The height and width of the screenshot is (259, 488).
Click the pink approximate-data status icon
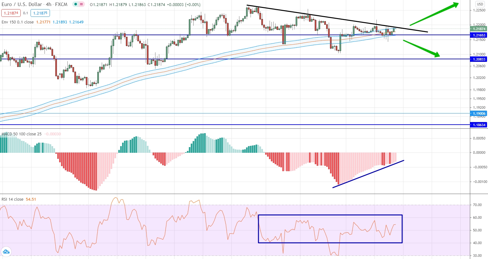pyautogui.click(x=82, y=4)
